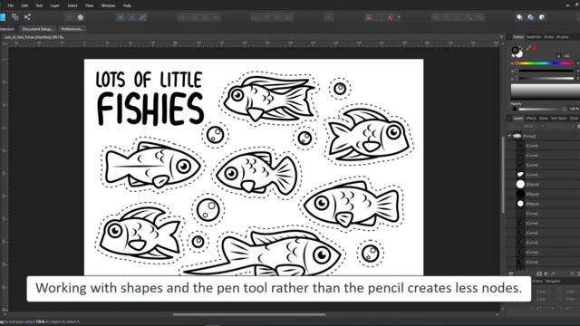The height and width of the screenshot is (326, 580).
Task: Click the layer effects fx icon
Action: pyautogui.click(x=554, y=273)
